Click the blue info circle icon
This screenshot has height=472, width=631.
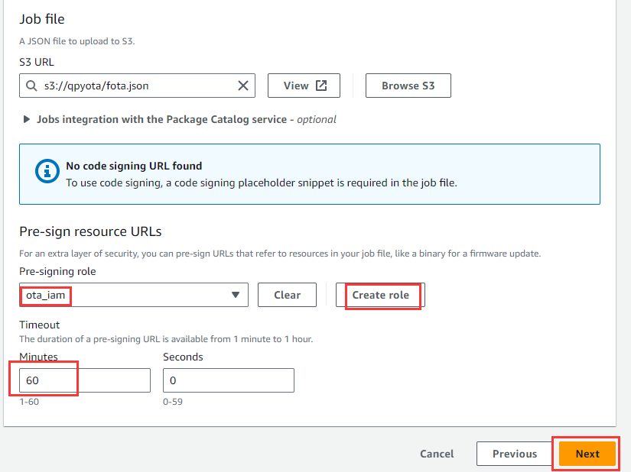(x=47, y=171)
